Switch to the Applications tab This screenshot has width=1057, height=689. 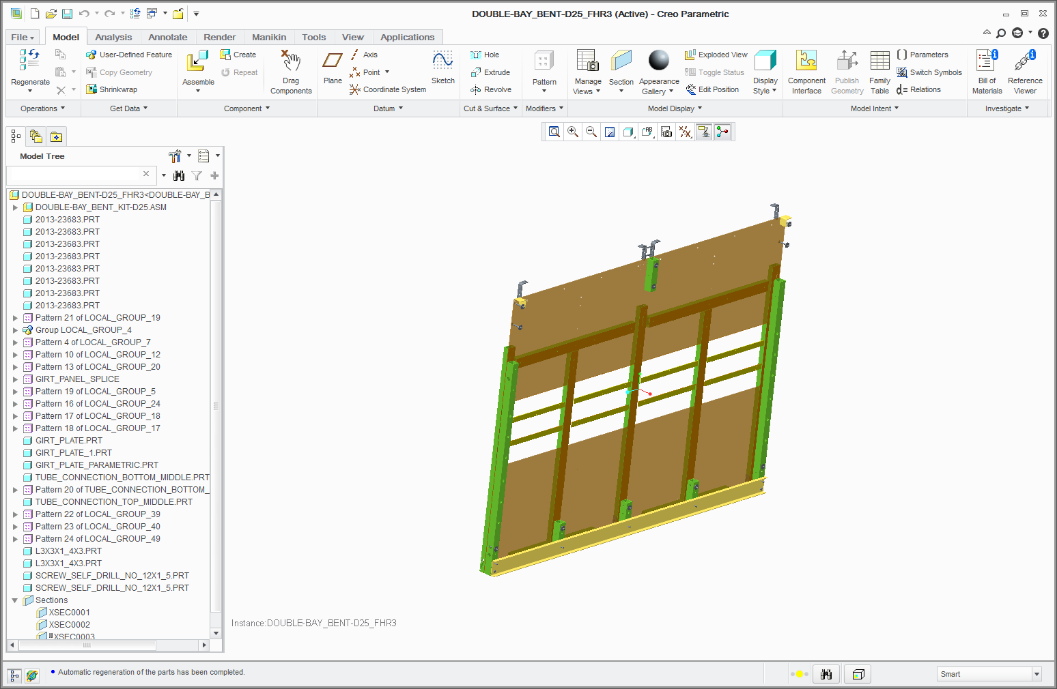coord(407,37)
